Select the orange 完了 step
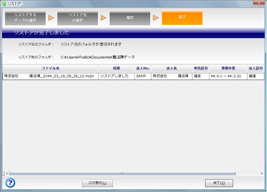The image size is (267, 192). tap(182, 18)
